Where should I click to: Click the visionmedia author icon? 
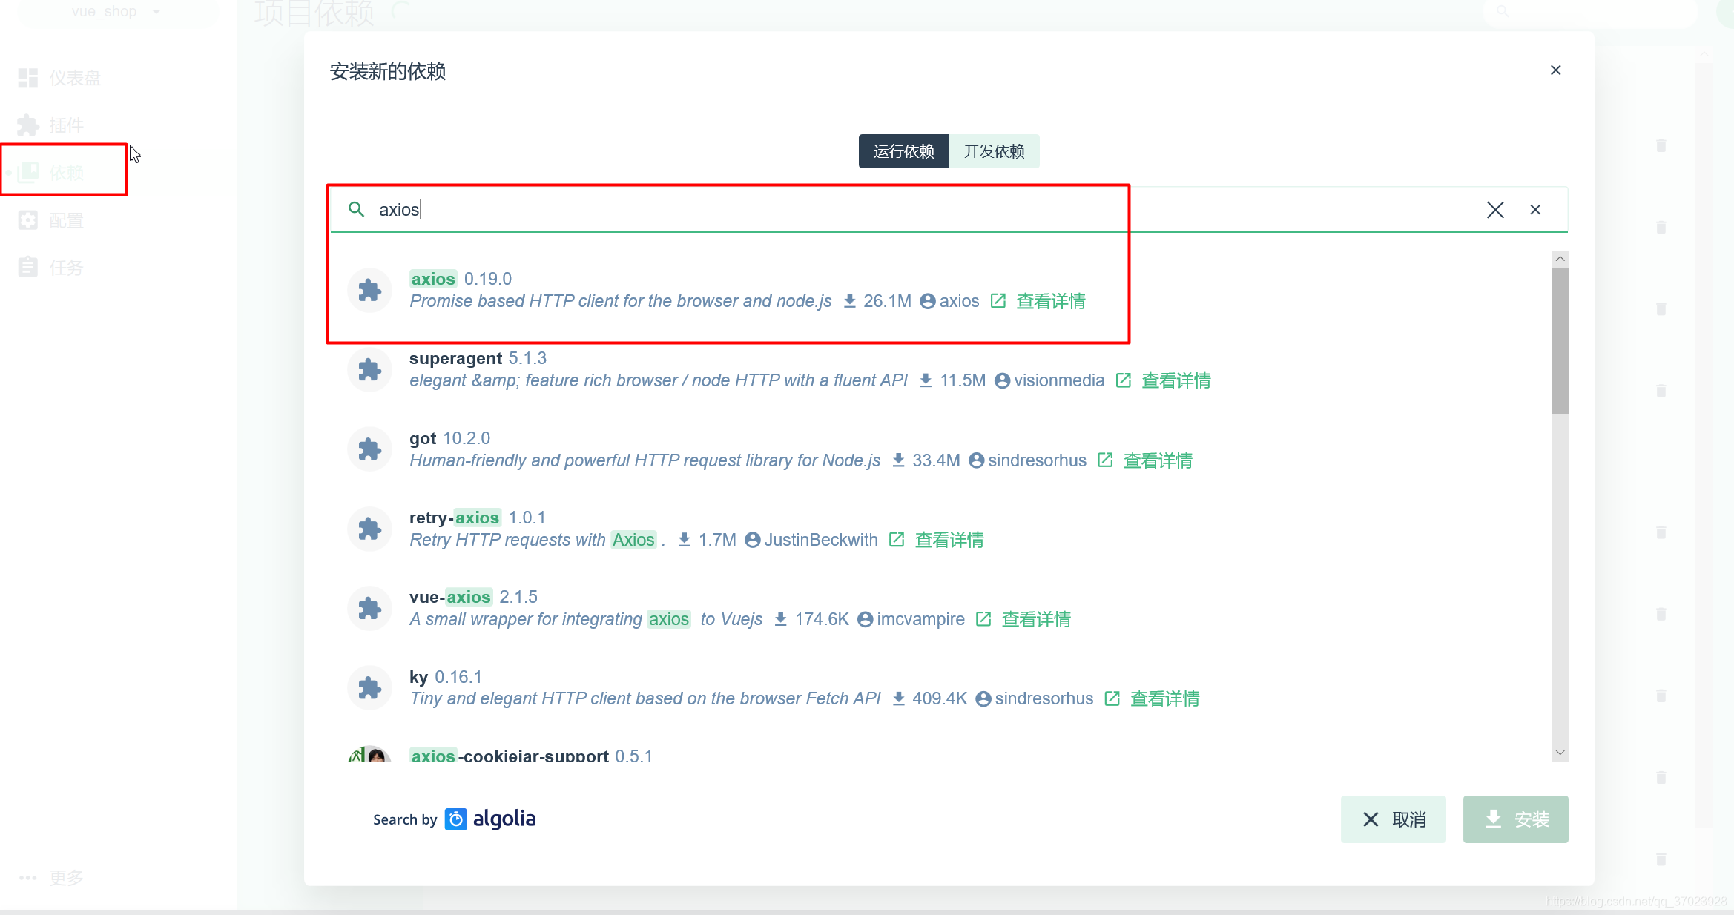pyautogui.click(x=1002, y=380)
